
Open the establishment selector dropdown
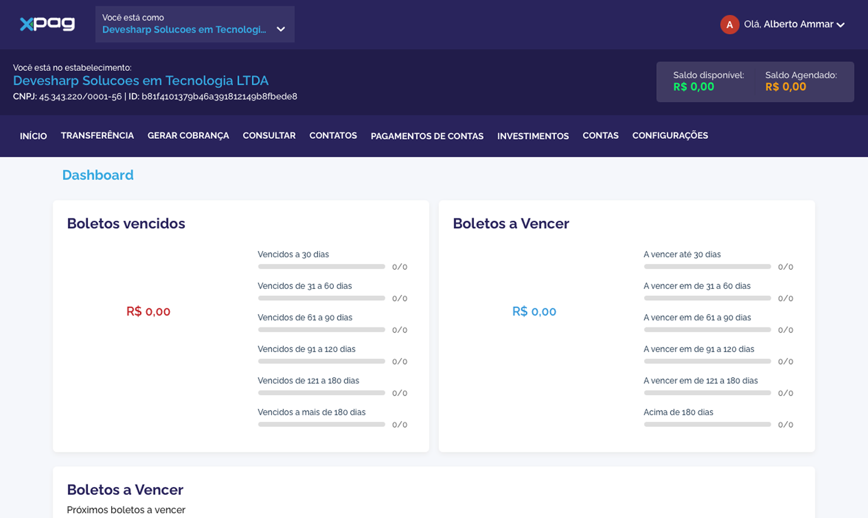click(195, 24)
